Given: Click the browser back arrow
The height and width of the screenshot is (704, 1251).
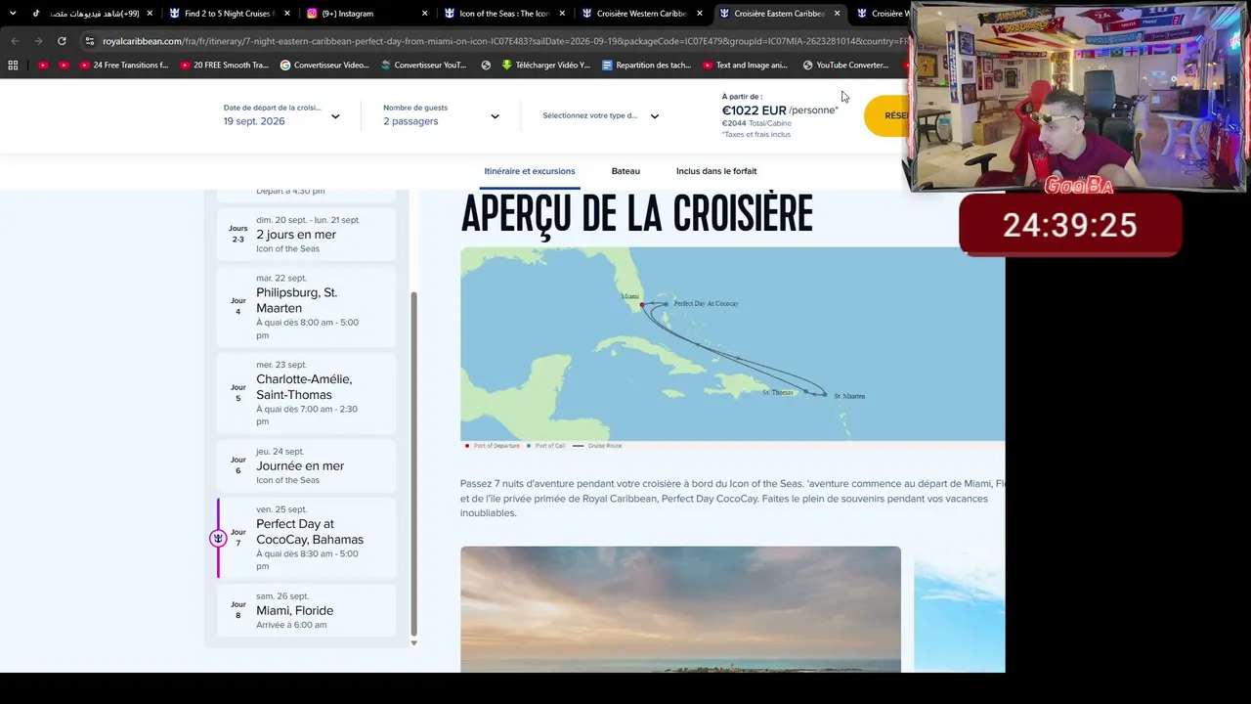Looking at the screenshot, I should click(14, 41).
